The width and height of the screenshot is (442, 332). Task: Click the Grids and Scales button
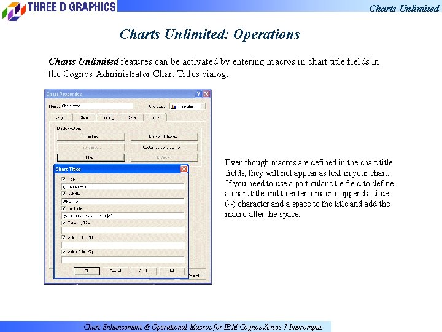(164, 136)
